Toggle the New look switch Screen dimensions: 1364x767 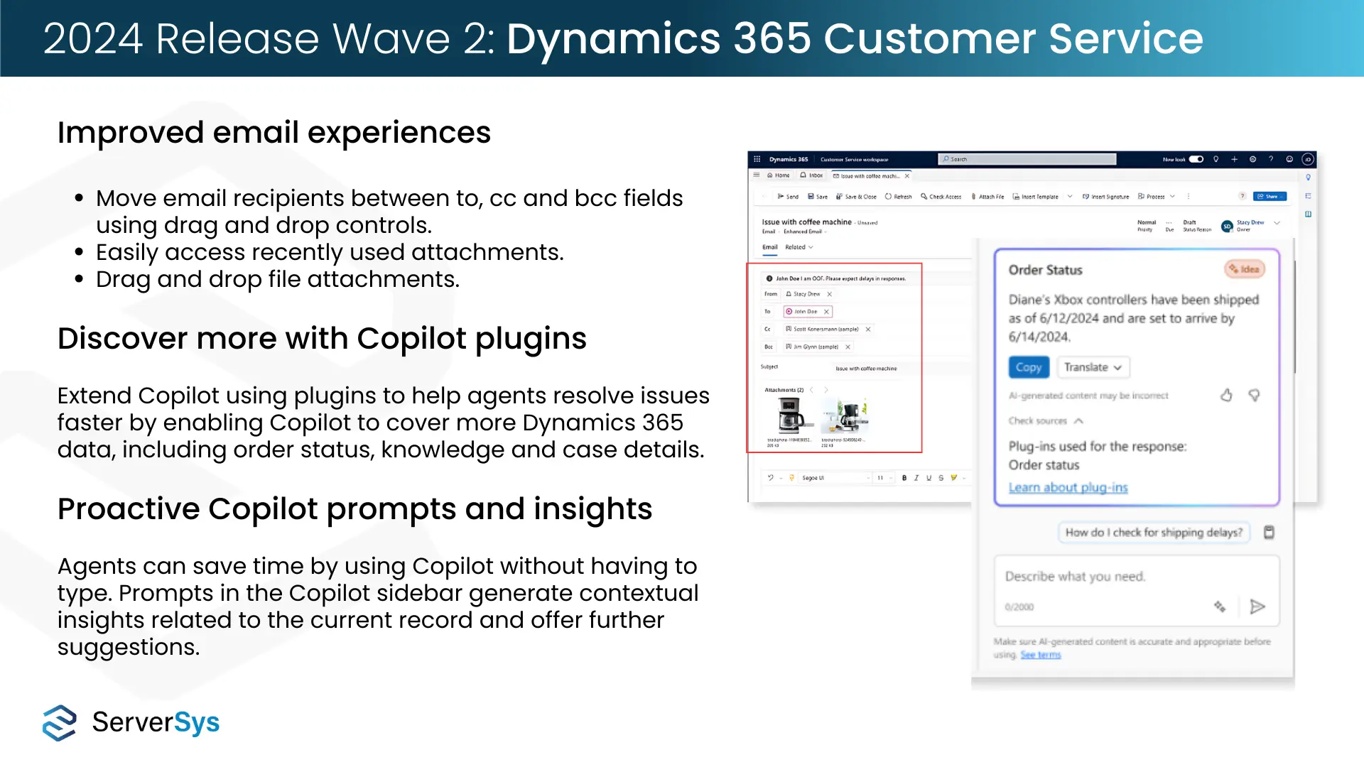[x=1196, y=159]
